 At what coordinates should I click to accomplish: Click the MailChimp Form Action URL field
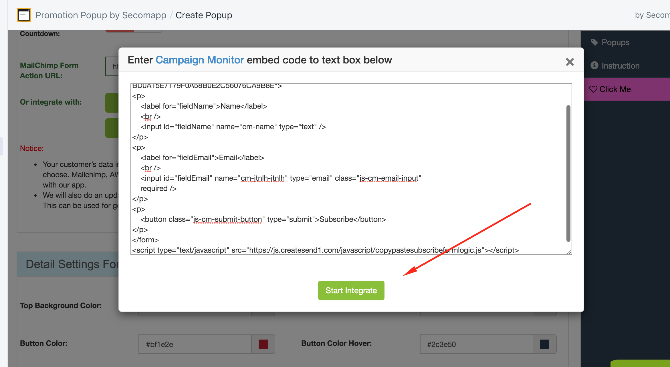click(112, 66)
